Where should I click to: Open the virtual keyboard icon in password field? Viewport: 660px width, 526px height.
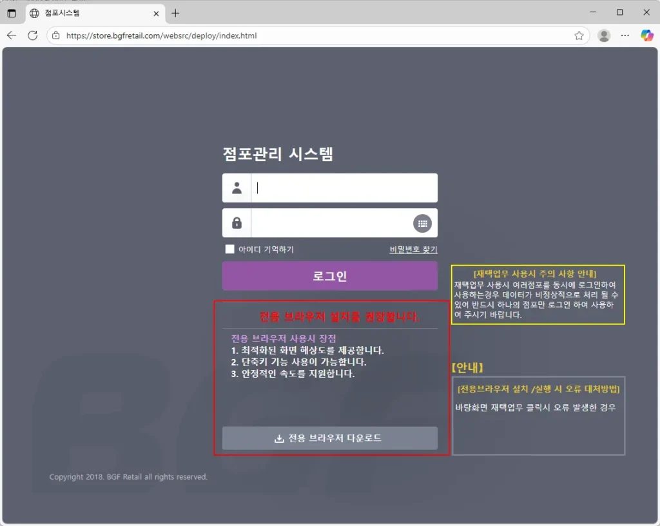click(x=422, y=223)
